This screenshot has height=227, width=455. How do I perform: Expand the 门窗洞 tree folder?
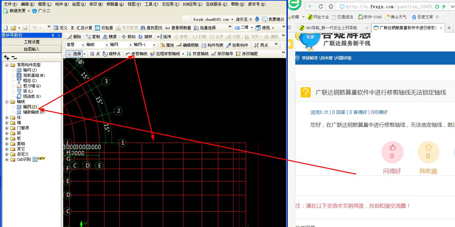pos(7,128)
